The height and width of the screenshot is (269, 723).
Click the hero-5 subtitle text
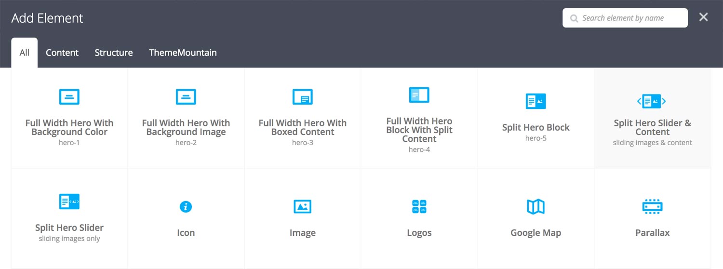pyautogui.click(x=536, y=138)
